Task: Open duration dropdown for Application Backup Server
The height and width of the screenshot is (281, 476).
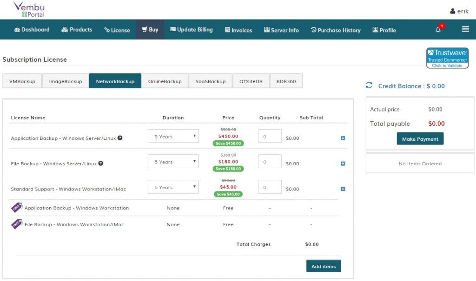Action: (173, 136)
